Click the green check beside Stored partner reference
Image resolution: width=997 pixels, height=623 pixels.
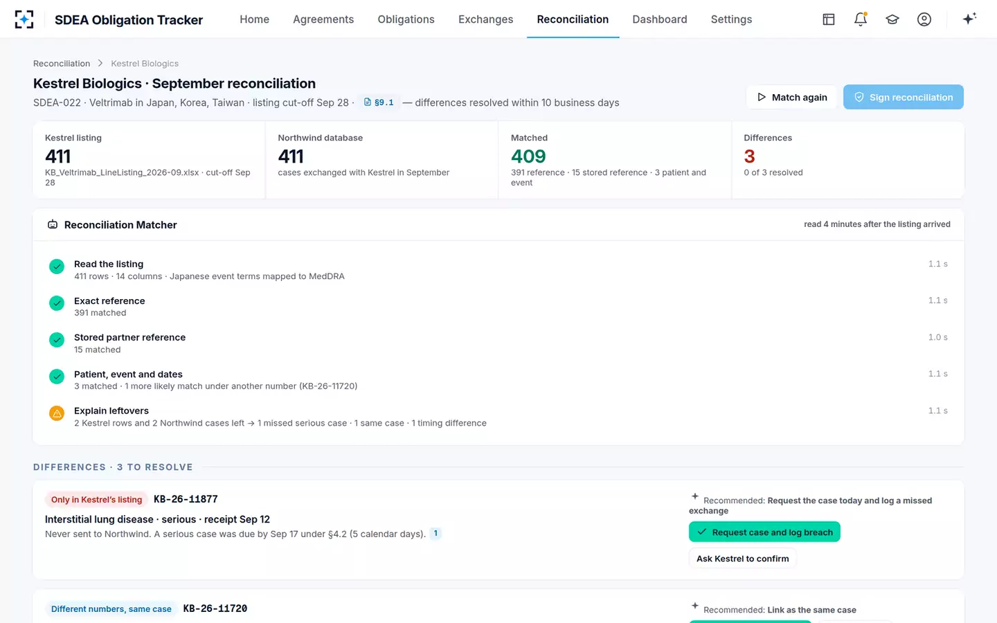(x=57, y=340)
